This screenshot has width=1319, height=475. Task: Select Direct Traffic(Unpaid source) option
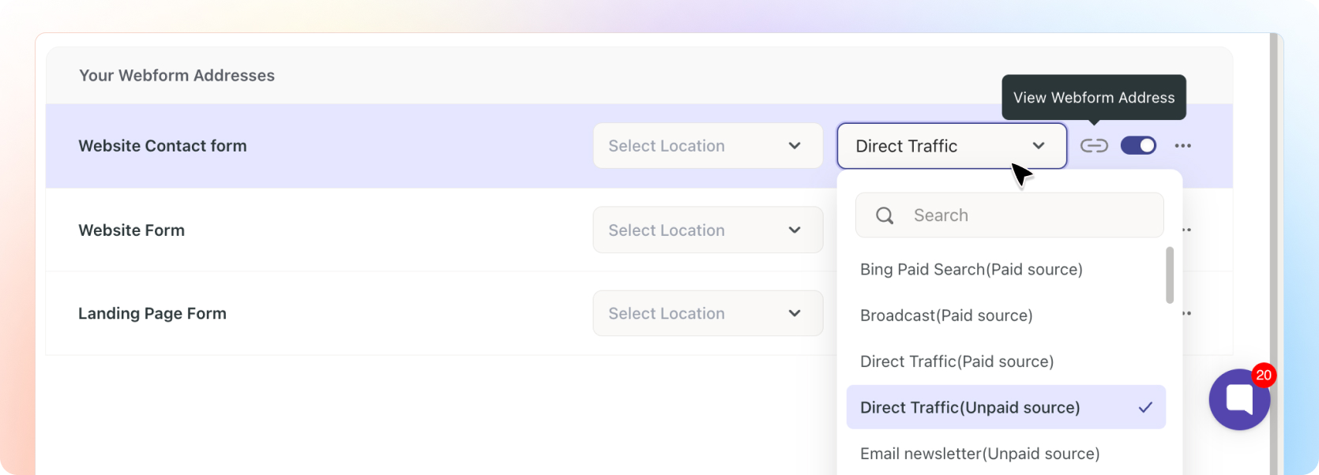click(x=970, y=408)
